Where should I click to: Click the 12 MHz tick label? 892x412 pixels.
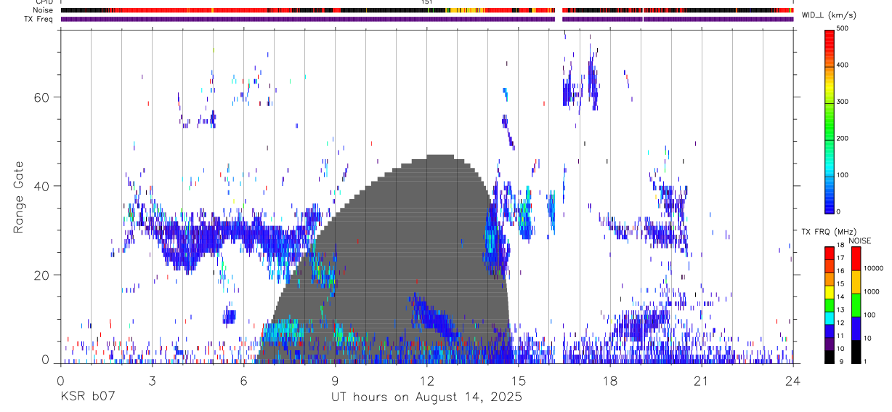coord(842,323)
